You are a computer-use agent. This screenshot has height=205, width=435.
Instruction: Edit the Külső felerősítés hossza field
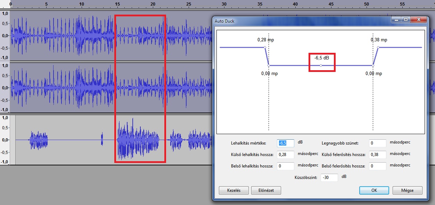coord(378,155)
